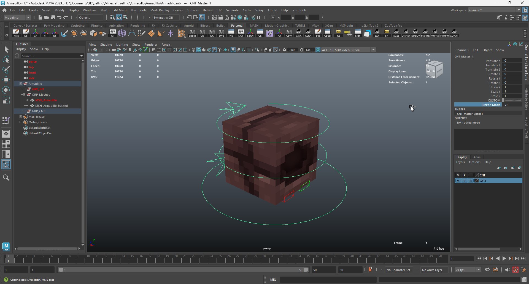529x284 pixels.
Task: Collapse the Armadillo node in the Outliner
Action: click(21, 84)
